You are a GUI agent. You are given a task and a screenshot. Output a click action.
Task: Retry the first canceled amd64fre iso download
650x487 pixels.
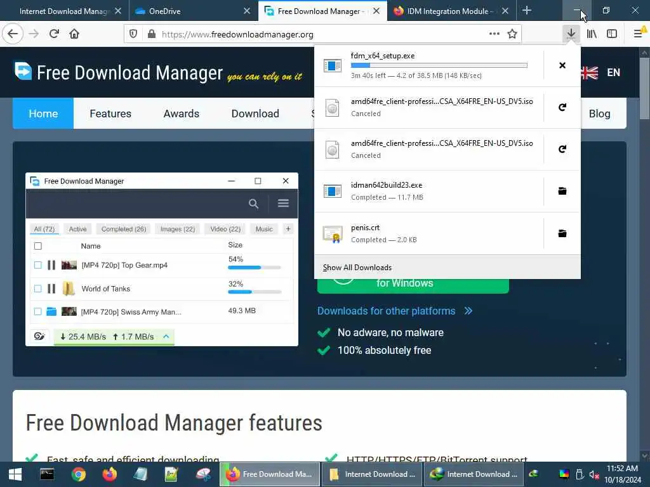(562, 107)
